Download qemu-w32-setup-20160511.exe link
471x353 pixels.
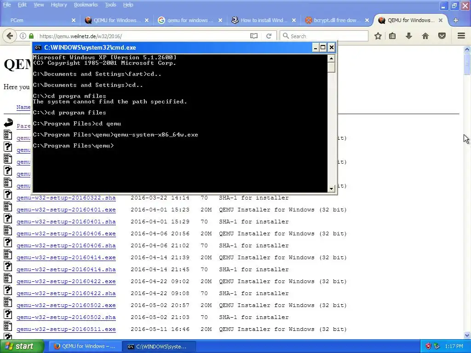[66, 329]
